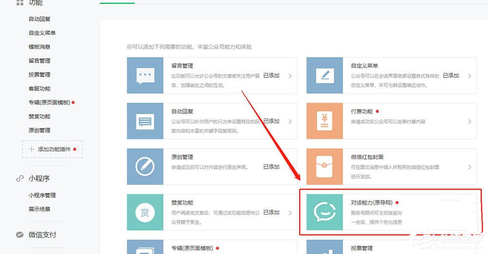The image size is (488, 254).
Task: Open 留言管理 in the sidebar
Action: coord(39,60)
